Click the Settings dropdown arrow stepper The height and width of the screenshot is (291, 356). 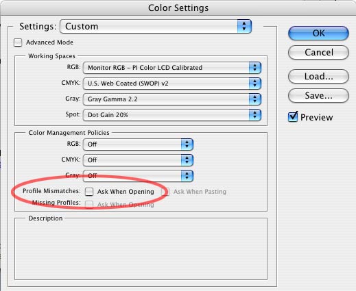click(x=244, y=27)
